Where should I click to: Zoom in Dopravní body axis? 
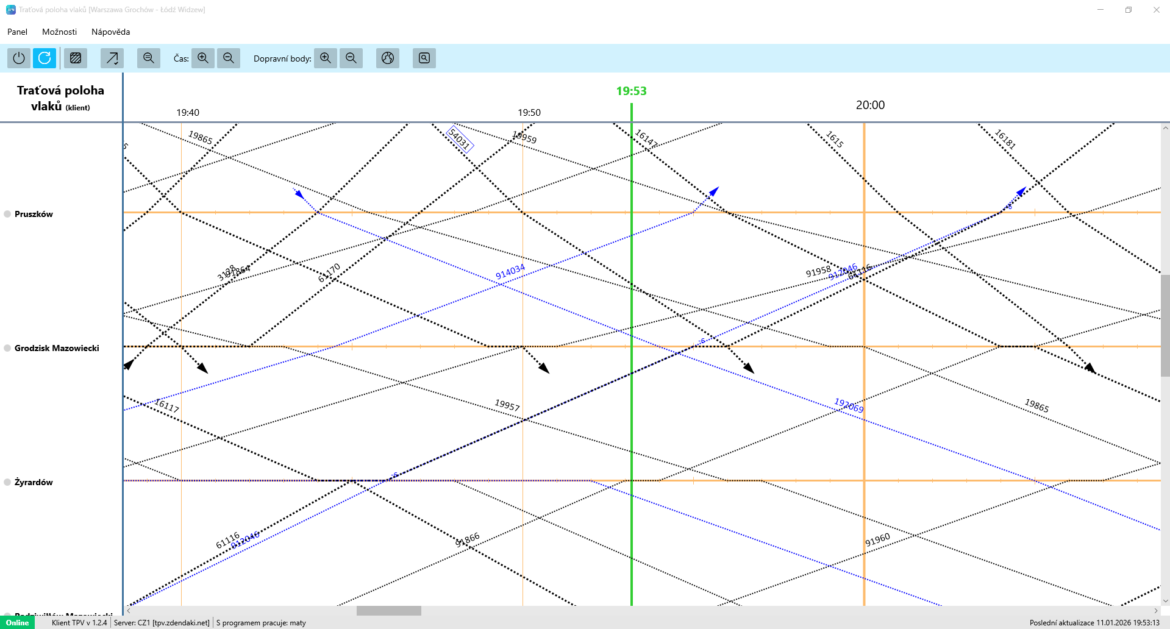[x=326, y=58]
